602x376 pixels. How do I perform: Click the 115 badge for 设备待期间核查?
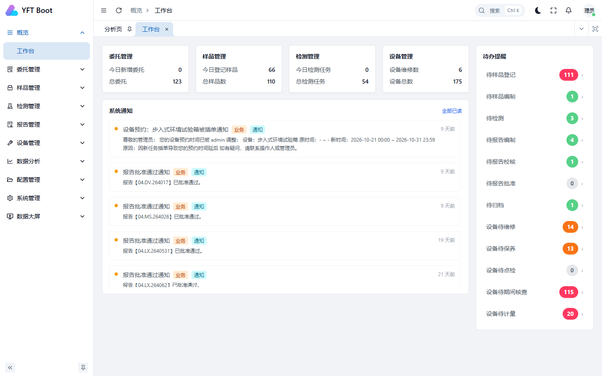[x=569, y=292]
